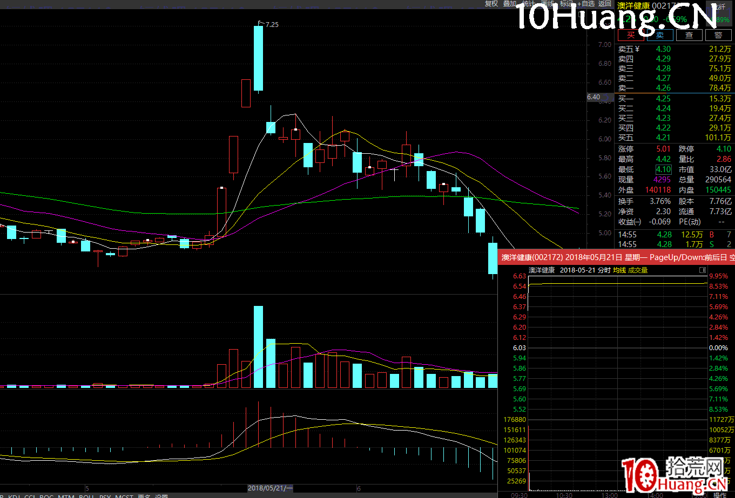Click the blue 卖 (sell) button
This screenshot has height=498, width=735.
(x=660, y=35)
